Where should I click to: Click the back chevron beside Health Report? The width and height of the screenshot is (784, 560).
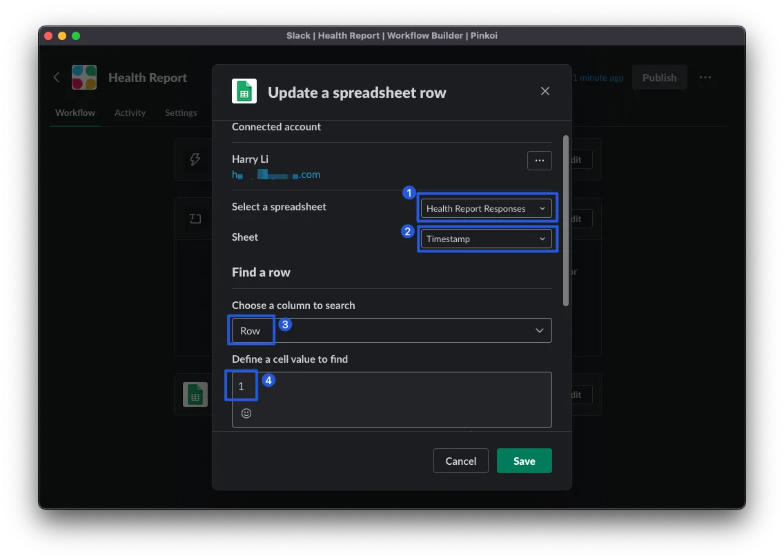point(57,77)
